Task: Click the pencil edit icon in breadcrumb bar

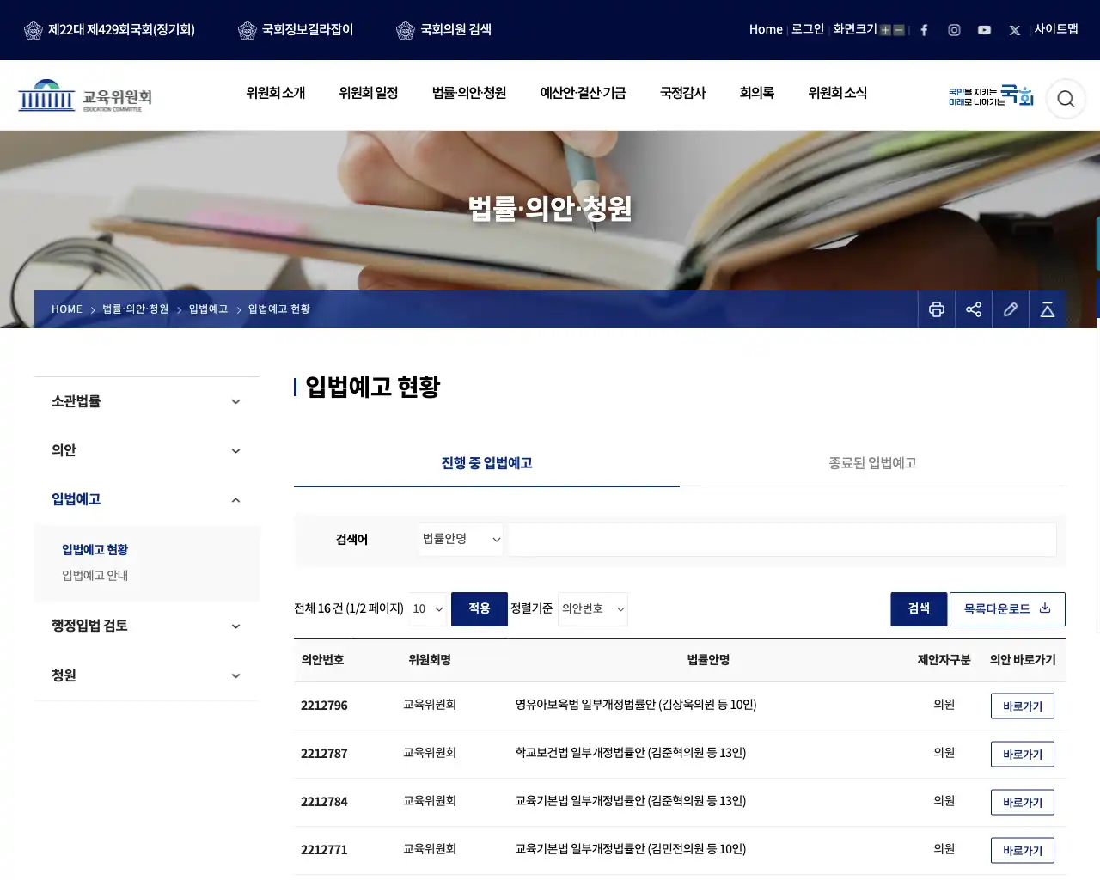Action: (1011, 309)
